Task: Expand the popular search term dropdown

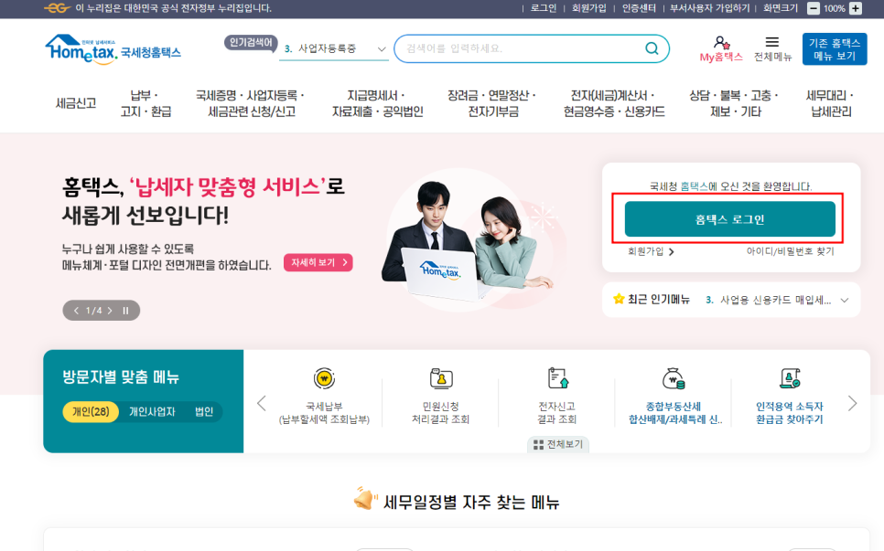Action: (382, 49)
